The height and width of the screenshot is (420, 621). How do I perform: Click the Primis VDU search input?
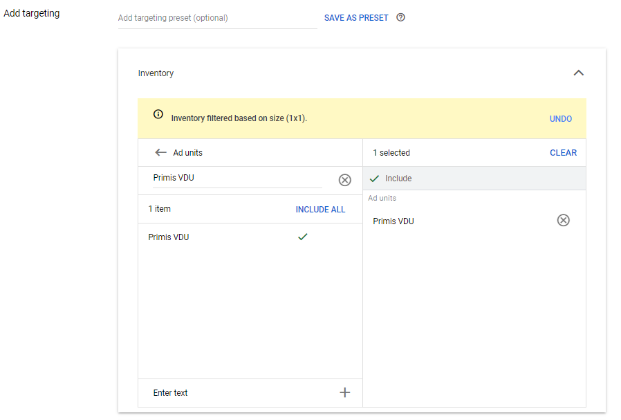[x=237, y=178]
